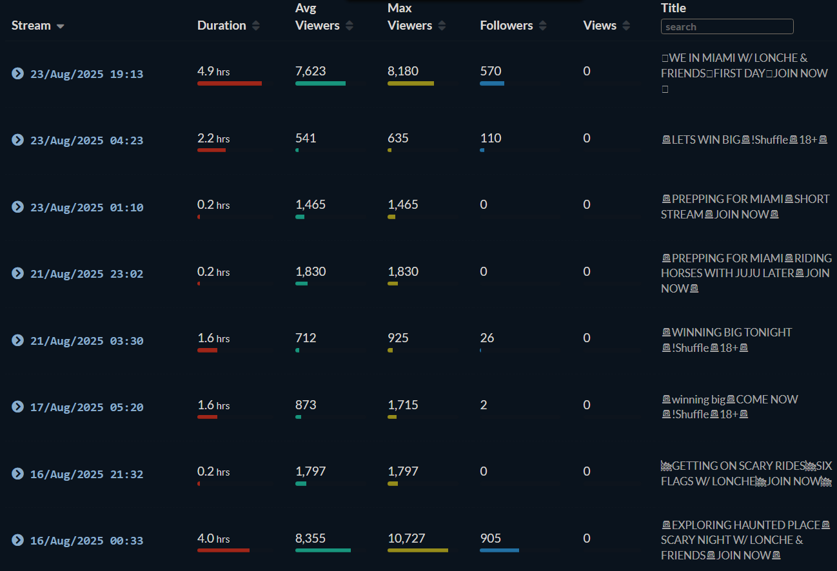Expand the 23/Aug/2025 01:10 stream row
Image resolution: width=837 pixels, height=571 pixels.
17,207
